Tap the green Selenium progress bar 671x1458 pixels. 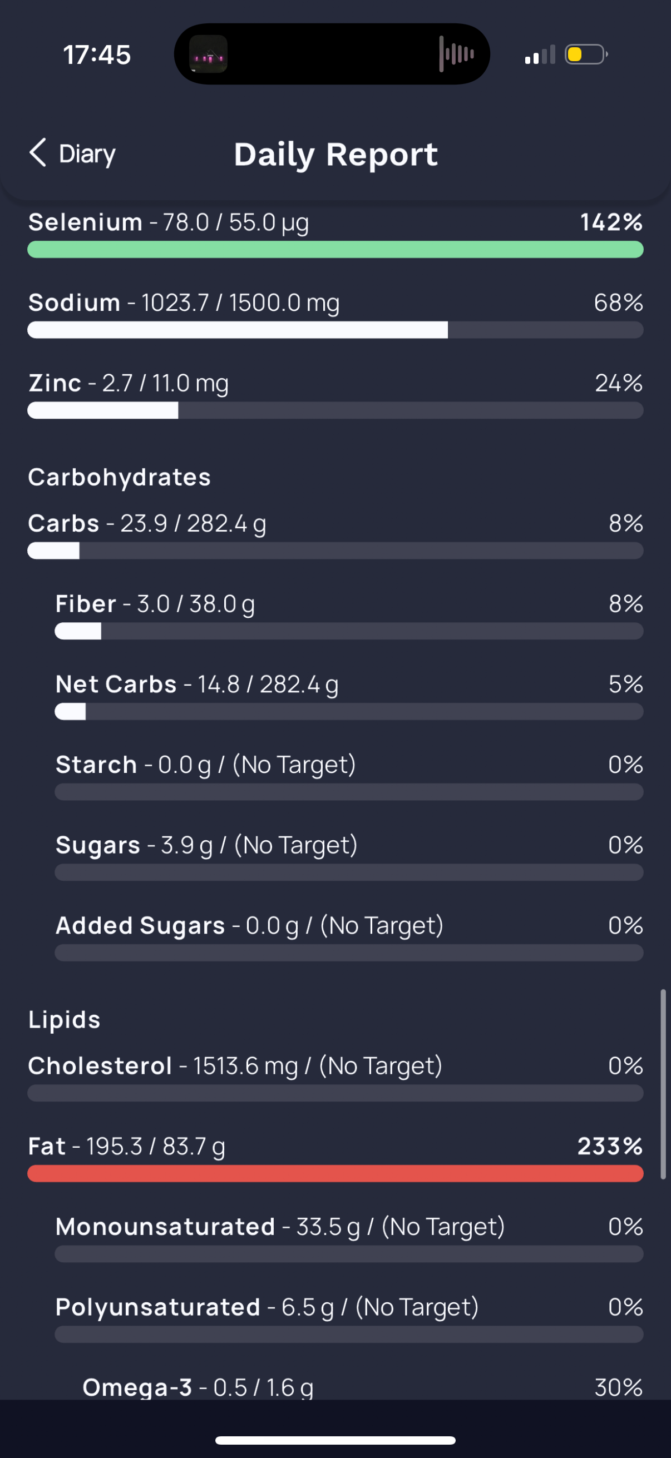(x=335, y=250)
